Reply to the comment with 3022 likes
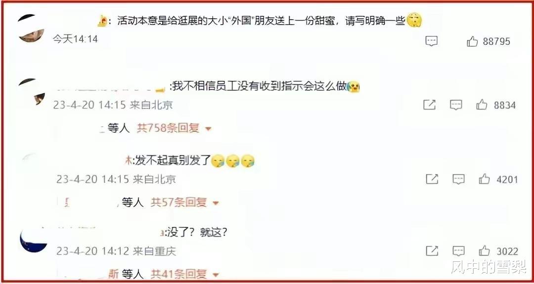534x284 pixels. coord(458,251)
